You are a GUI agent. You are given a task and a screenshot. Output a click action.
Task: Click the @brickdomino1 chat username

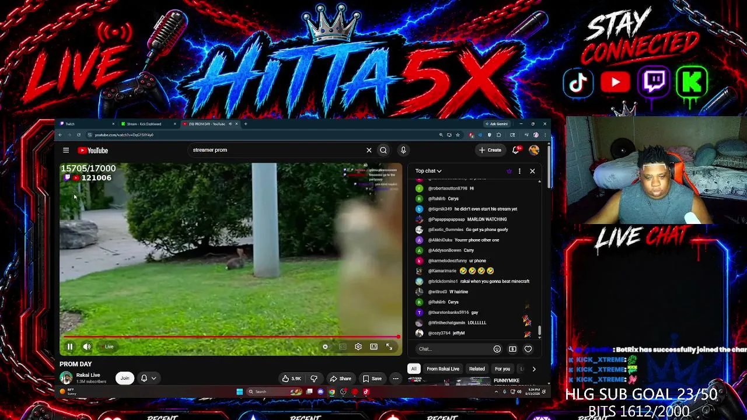tap(443, 281)
